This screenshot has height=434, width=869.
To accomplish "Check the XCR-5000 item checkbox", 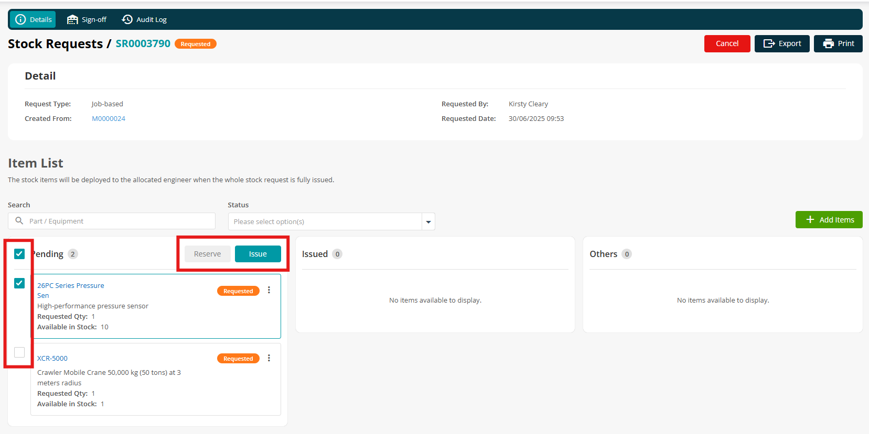I will click(x=19, y=352).
